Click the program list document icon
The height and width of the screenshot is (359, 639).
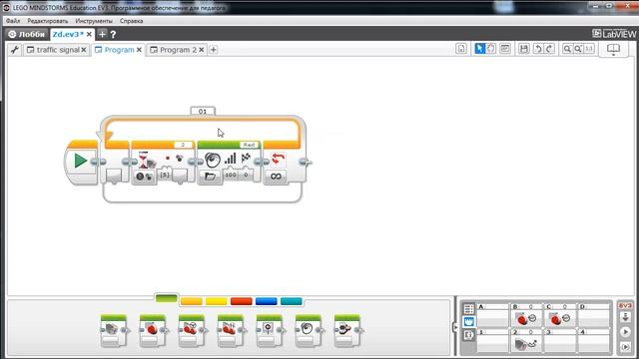(x=461, y=49)
